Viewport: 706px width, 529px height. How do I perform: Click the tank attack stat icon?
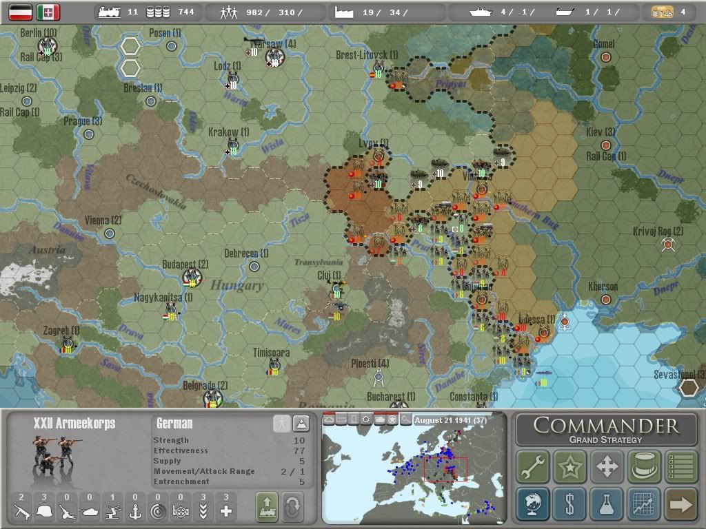point(90,512)
